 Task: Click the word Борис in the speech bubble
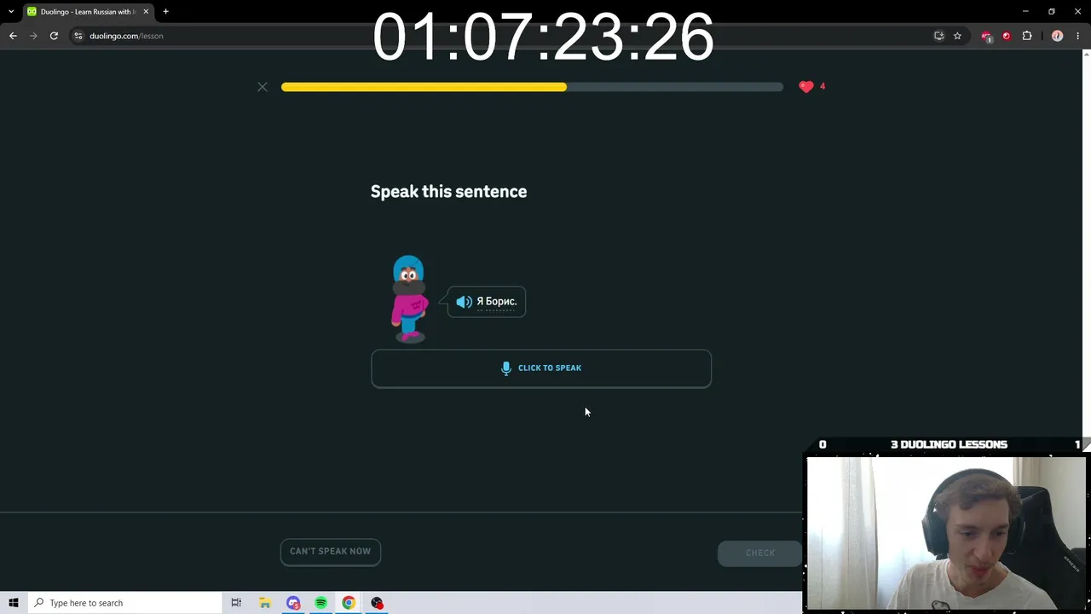(500, 302)
